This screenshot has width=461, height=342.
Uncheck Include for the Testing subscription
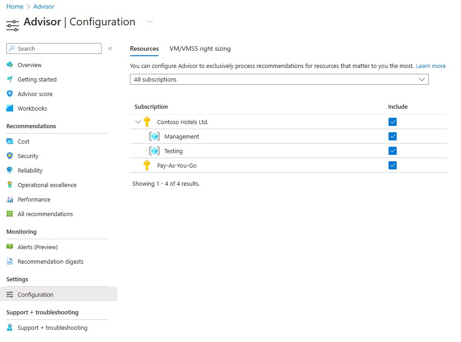pos(392,150)
